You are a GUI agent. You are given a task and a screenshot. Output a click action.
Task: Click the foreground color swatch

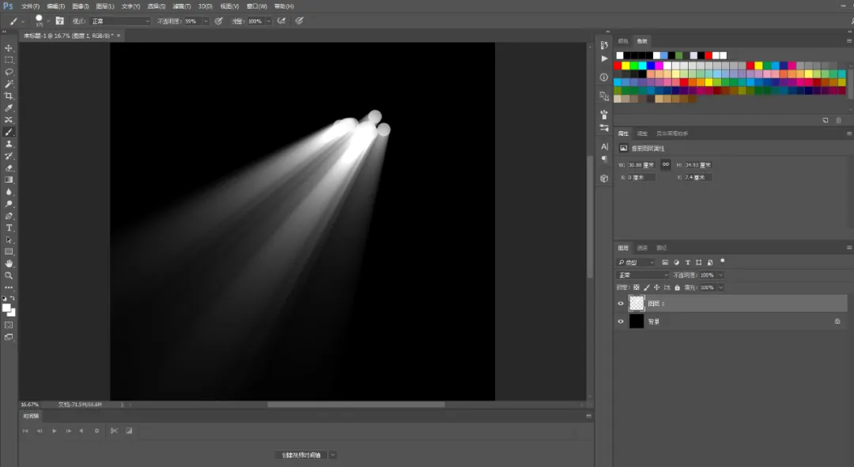coord(6,309)
